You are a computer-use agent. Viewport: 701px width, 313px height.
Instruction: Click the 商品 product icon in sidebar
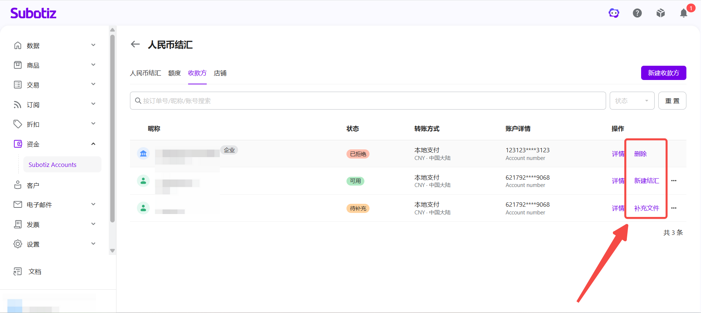[x=18, y=65]
